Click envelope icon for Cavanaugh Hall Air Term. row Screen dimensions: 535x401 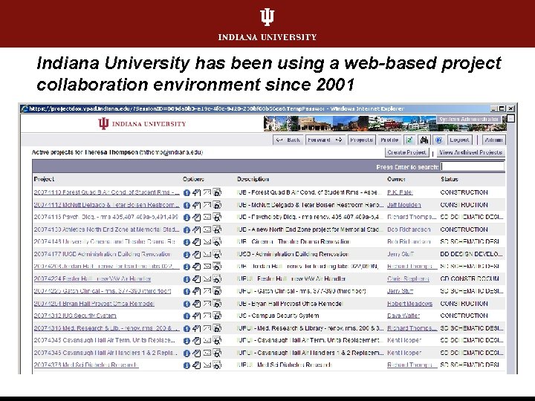(x=207, y=340)
